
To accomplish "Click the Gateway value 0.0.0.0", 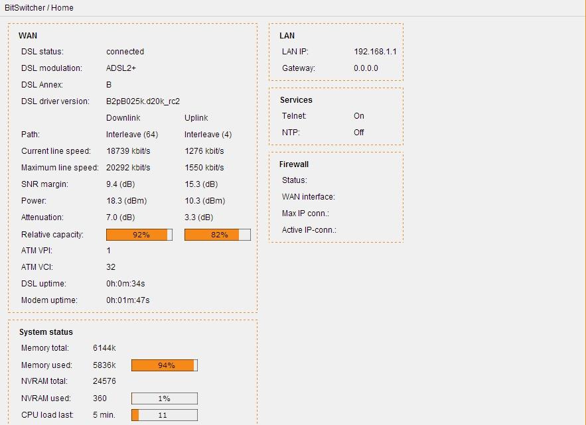I will coord(366,68).
